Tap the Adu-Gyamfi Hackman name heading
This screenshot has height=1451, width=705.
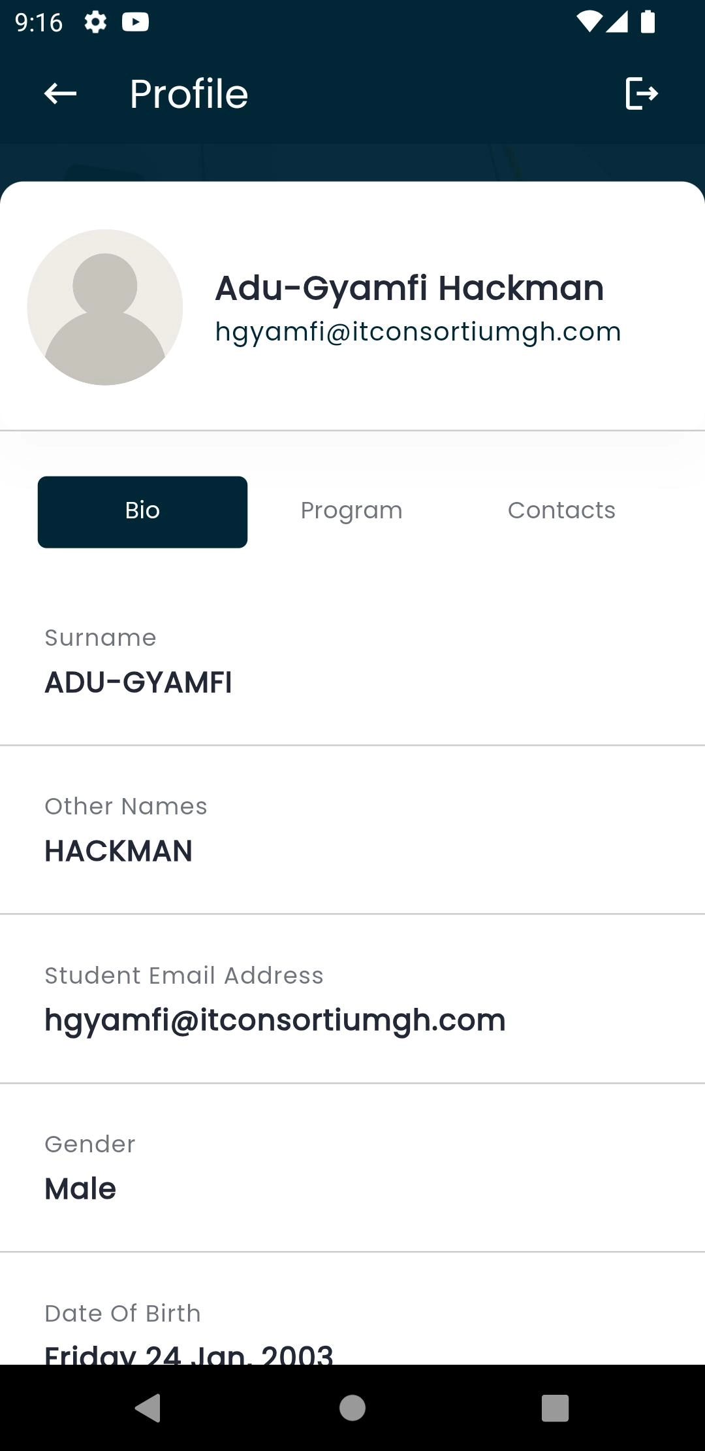409,288
